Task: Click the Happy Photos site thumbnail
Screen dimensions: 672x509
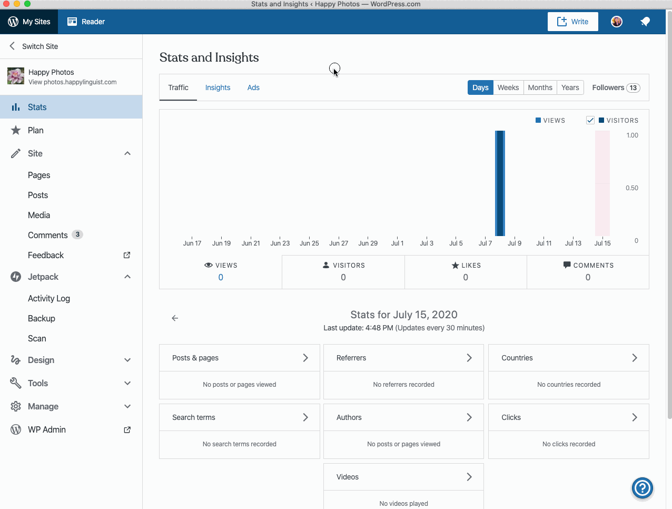Action: [16, 76]
